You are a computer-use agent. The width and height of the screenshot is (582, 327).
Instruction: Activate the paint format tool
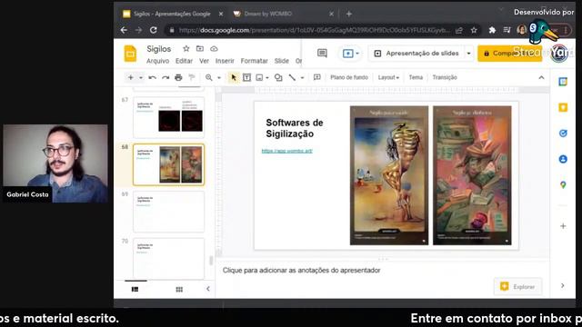192,77
